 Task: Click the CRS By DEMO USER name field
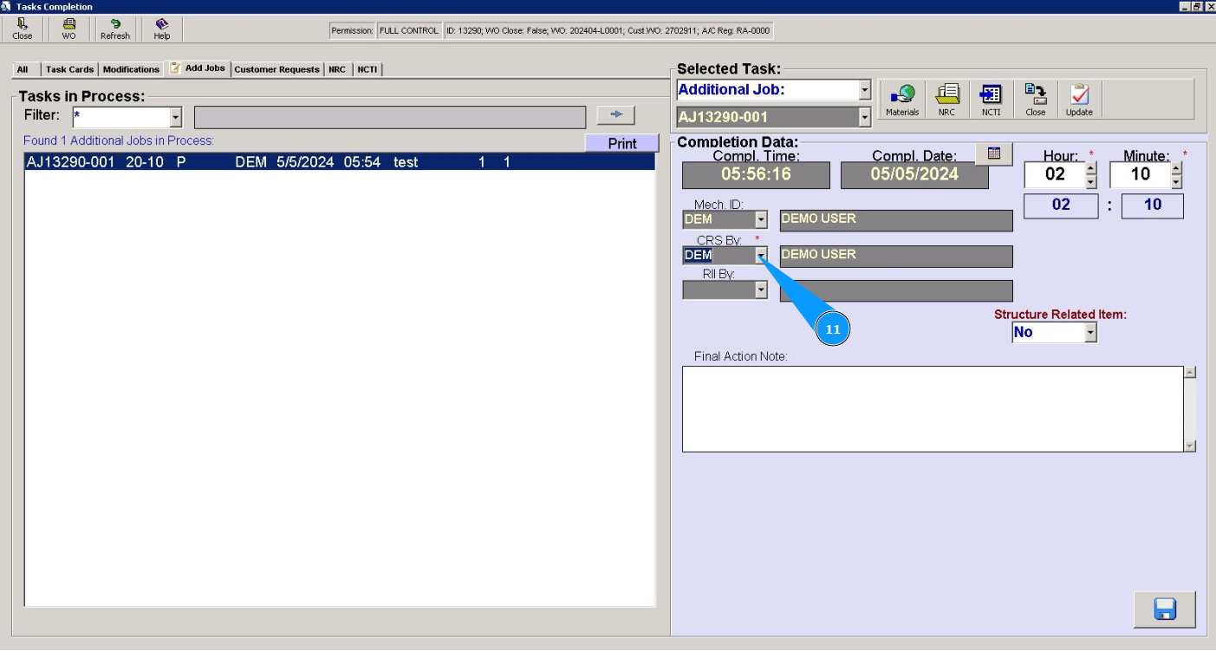coord(896,256)
